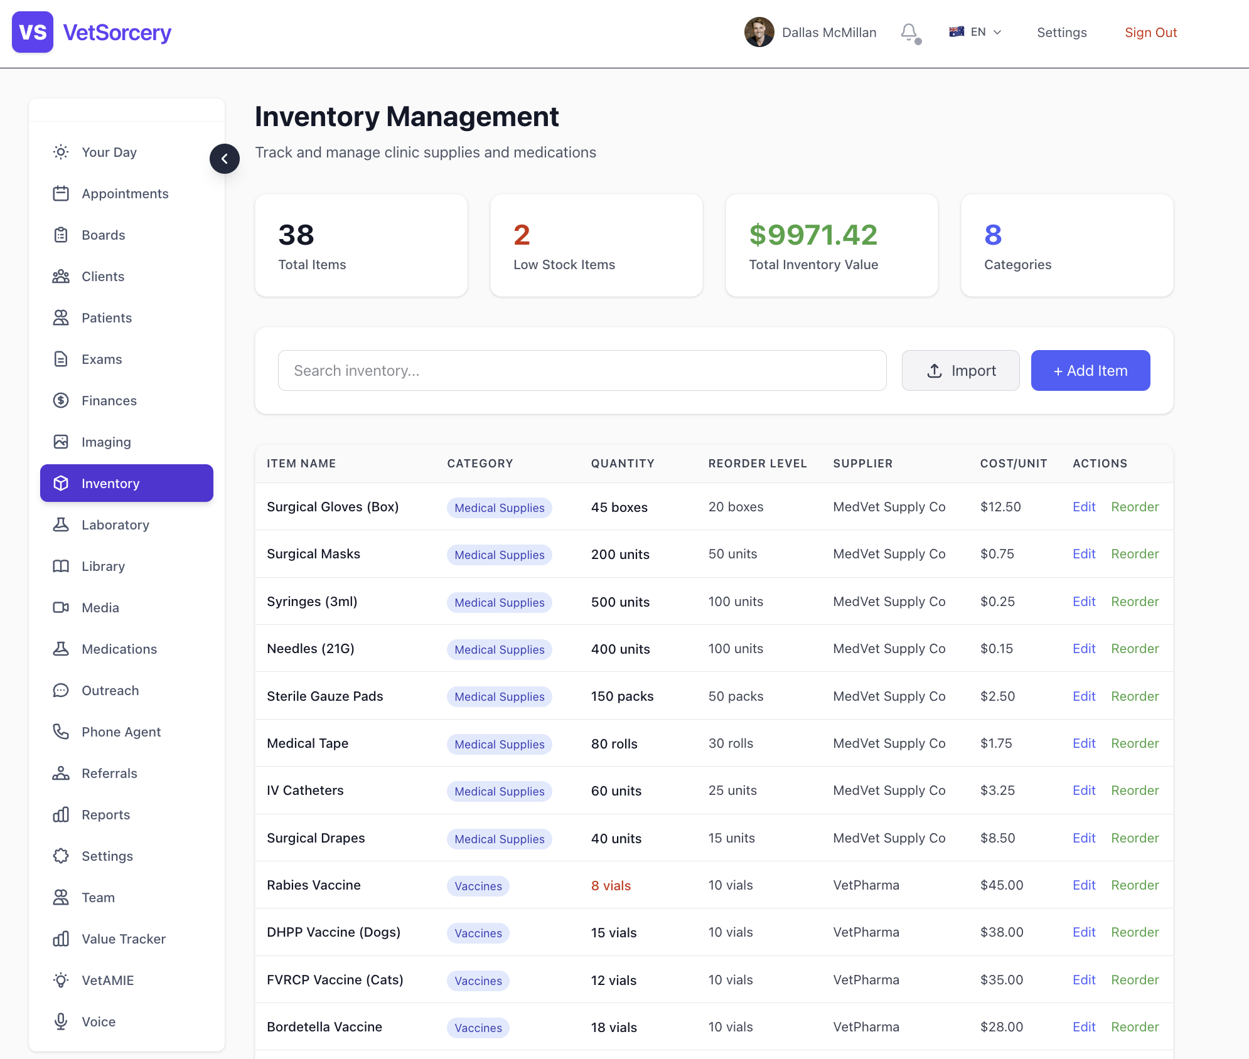Click the Import button
Screen dimensions: 1249x1059
pyautogui.click(x=960, y=370)
